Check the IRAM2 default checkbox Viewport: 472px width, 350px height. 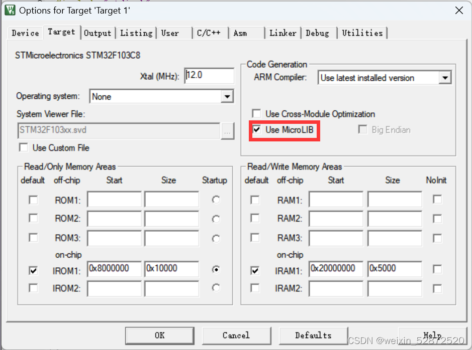[255, 288]
